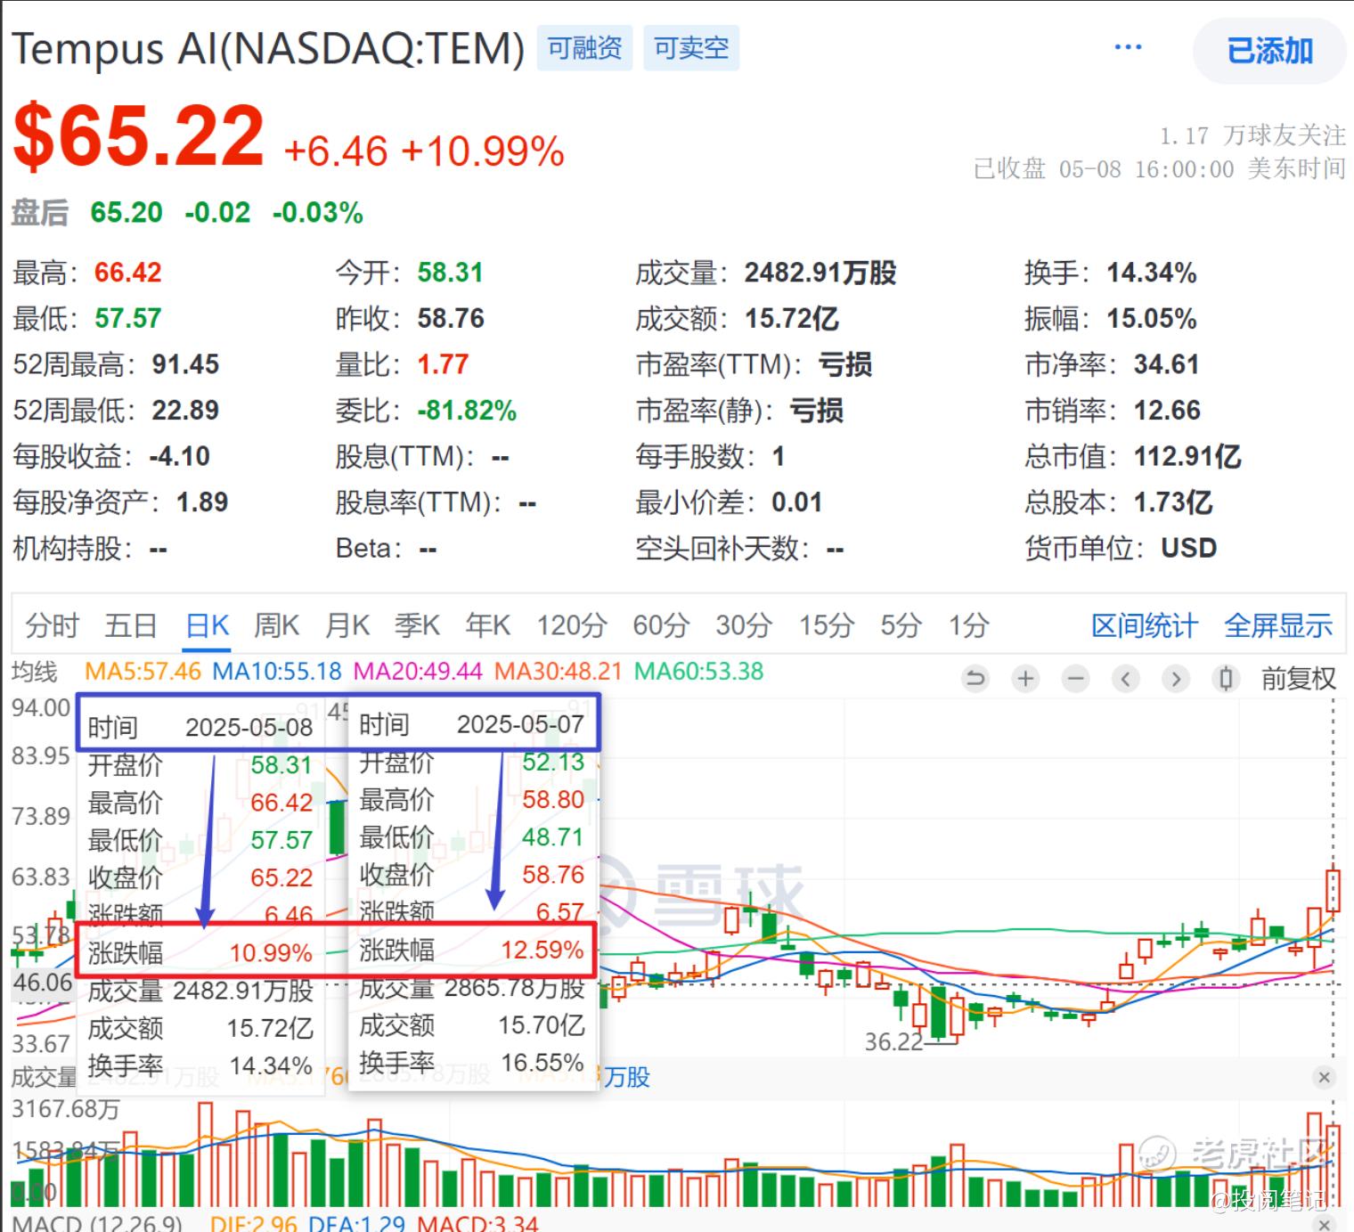
Task: Open 全屏显示 fullscreen chart
Action: pos(1278,626)
